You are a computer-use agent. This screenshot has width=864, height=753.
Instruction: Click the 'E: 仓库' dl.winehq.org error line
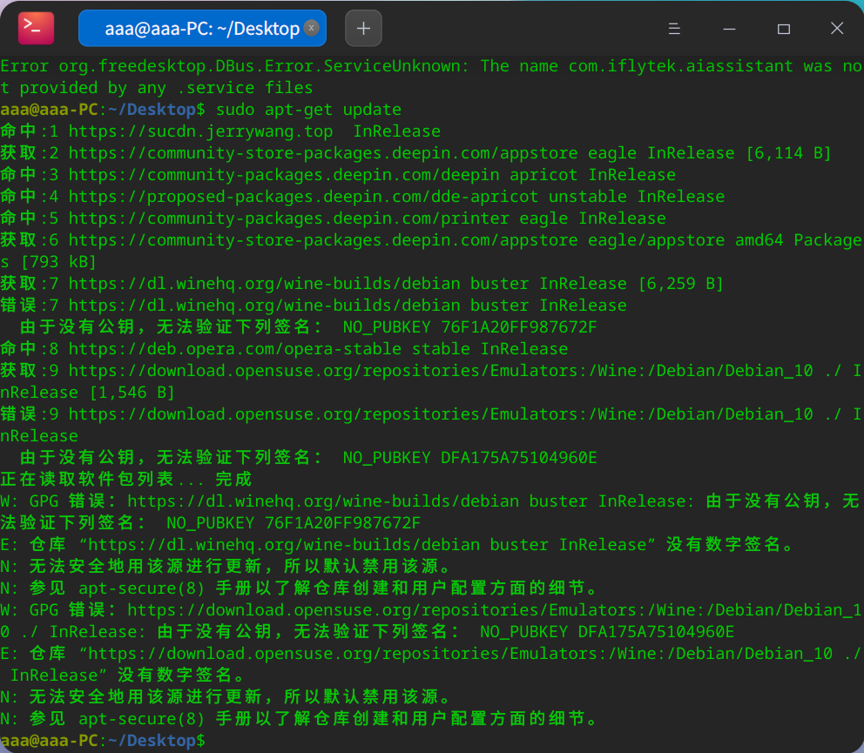pos(397,545)
